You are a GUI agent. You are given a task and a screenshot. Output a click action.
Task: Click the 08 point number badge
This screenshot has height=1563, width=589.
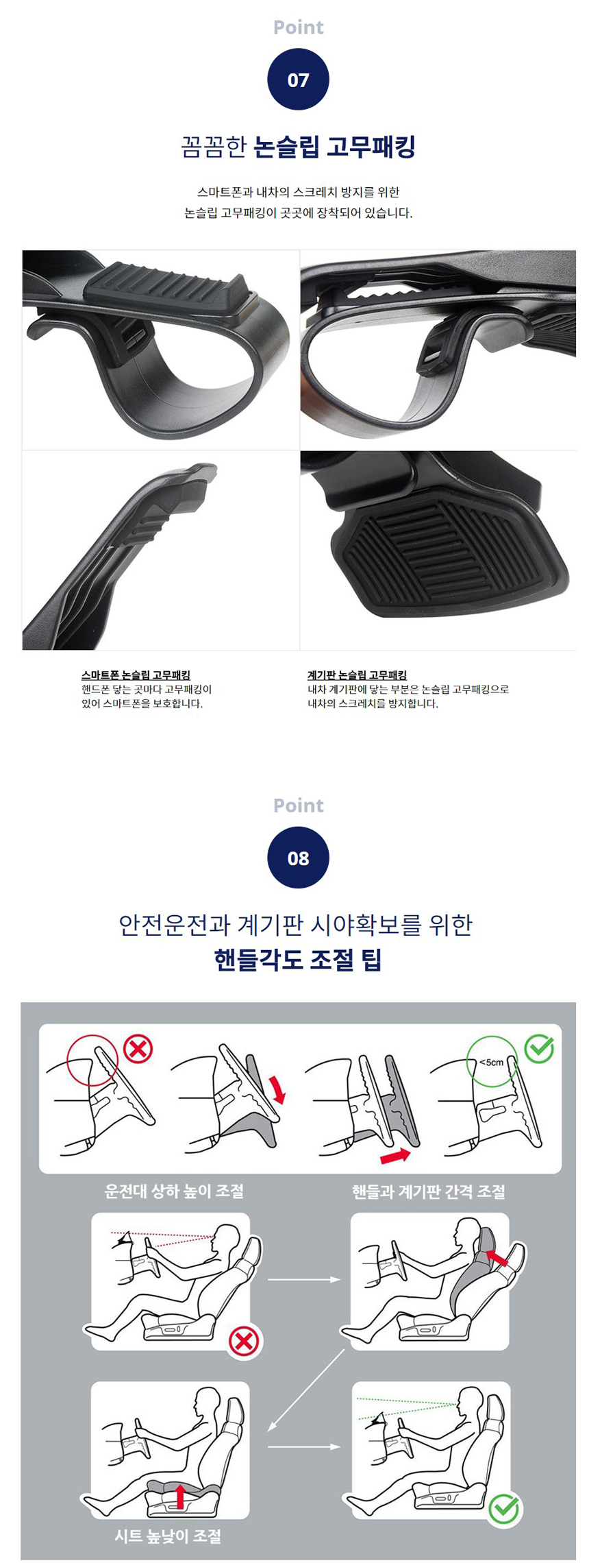(x=298, y=858)
